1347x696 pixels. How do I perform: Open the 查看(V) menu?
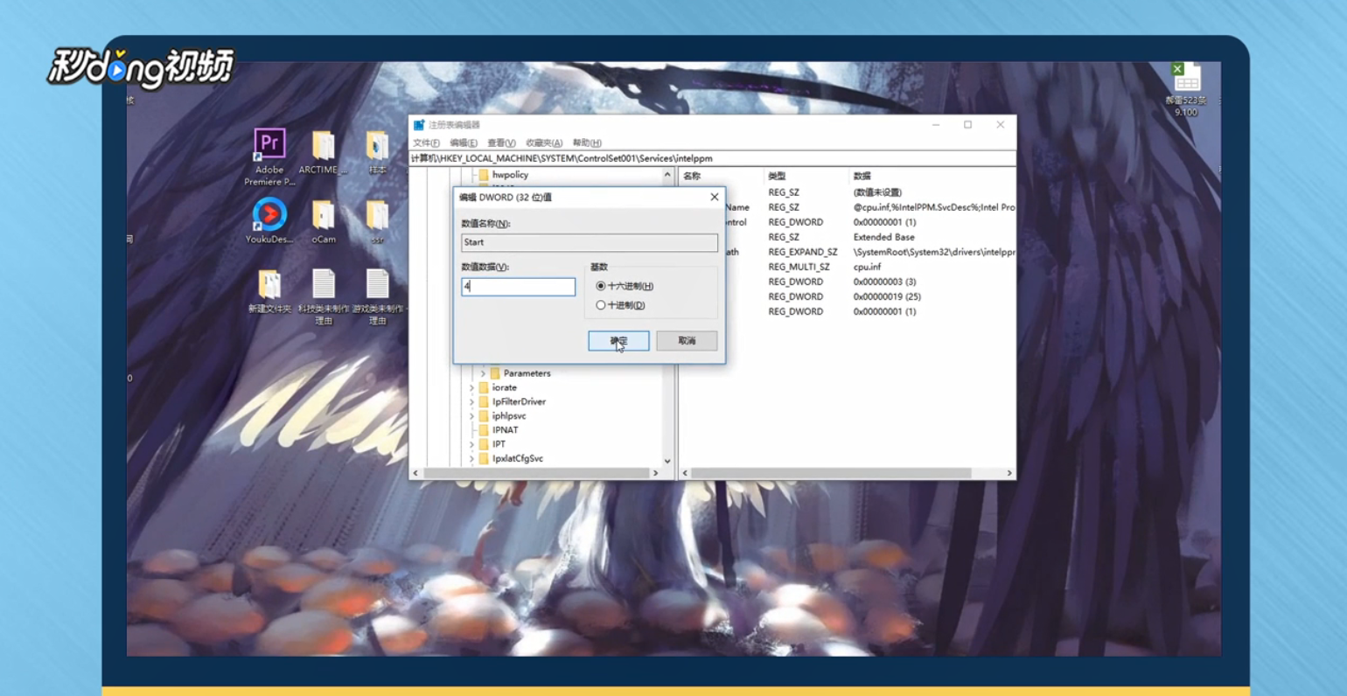pos(501,143)
